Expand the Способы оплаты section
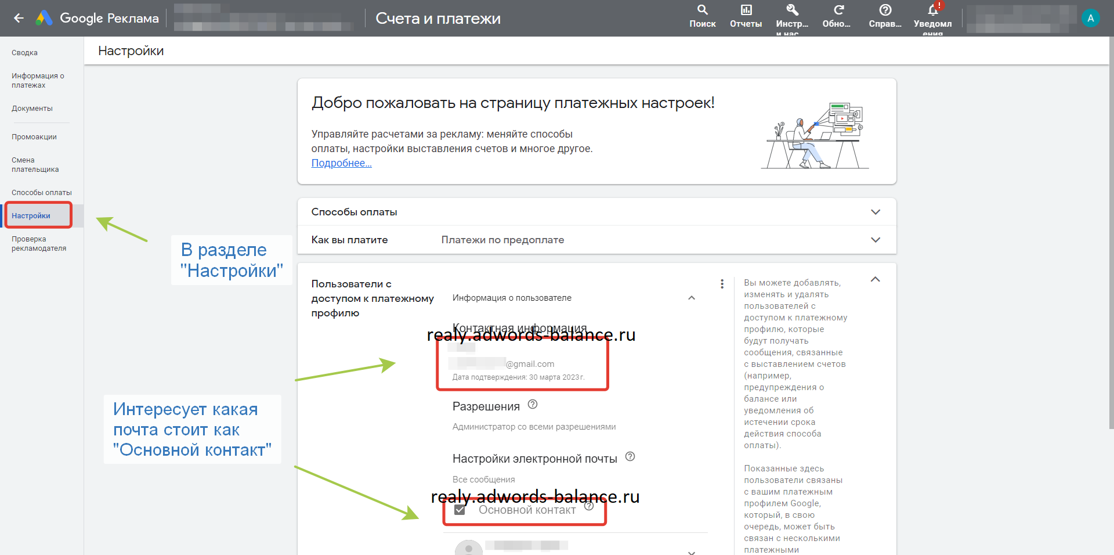1114x555 pixels. (876, 212)
